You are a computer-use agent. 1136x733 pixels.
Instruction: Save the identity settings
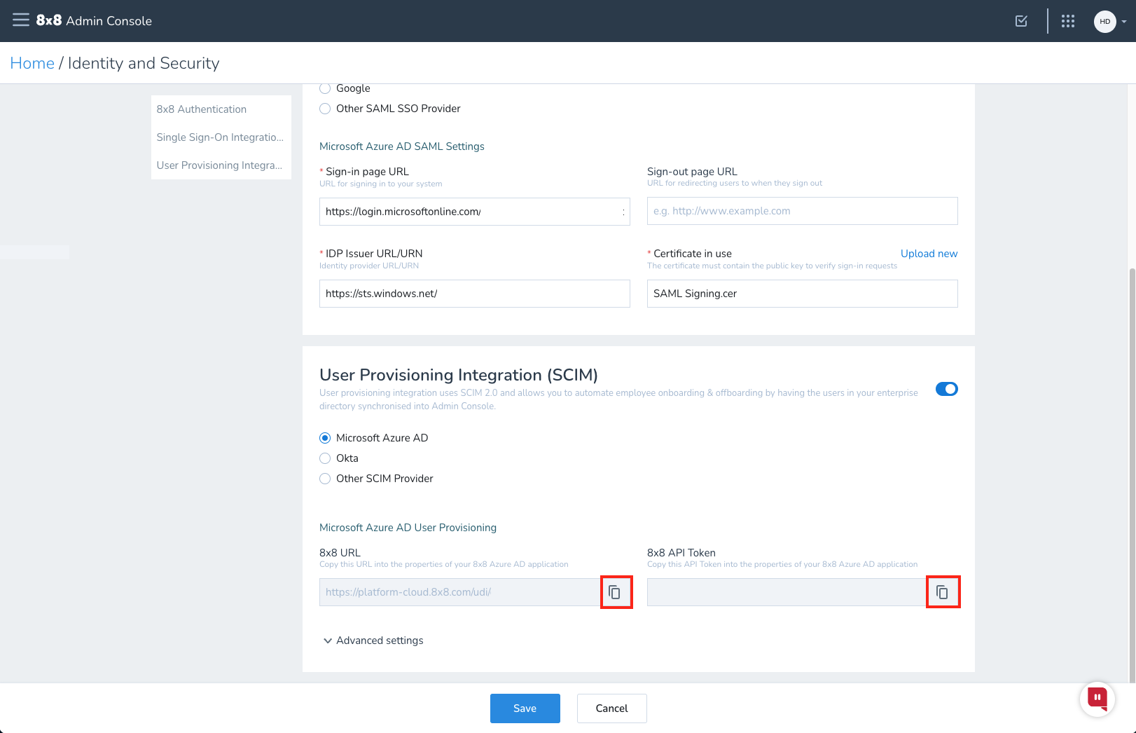(525, 708)
